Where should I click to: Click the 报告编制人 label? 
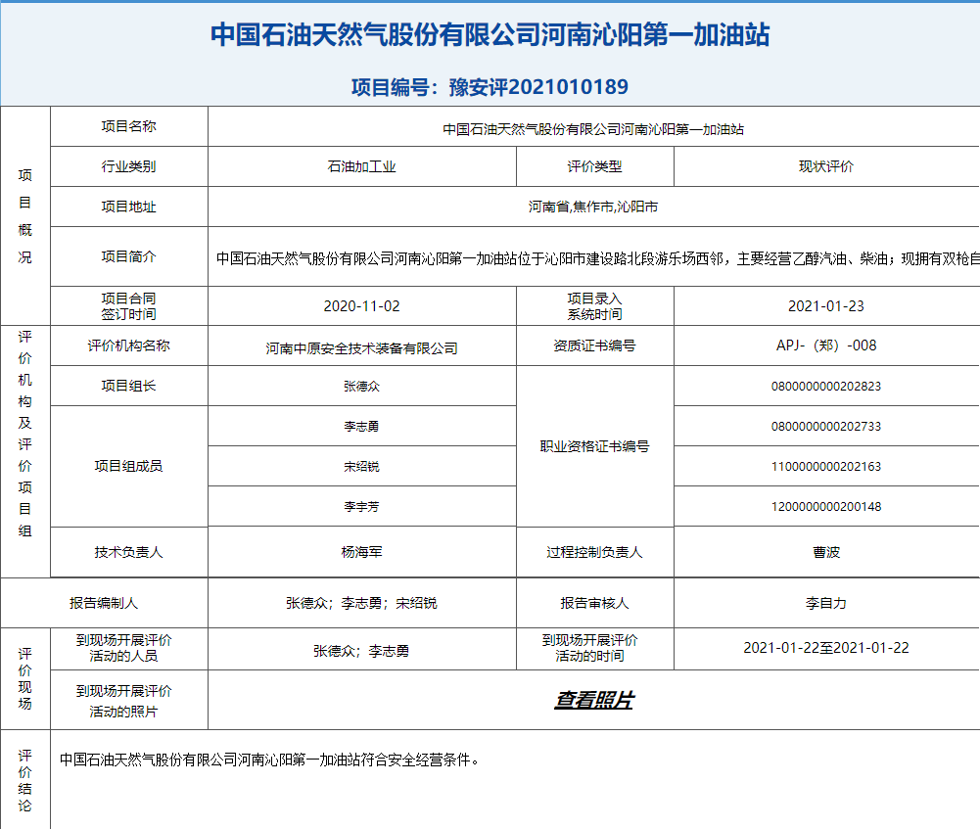coord(104,603)
